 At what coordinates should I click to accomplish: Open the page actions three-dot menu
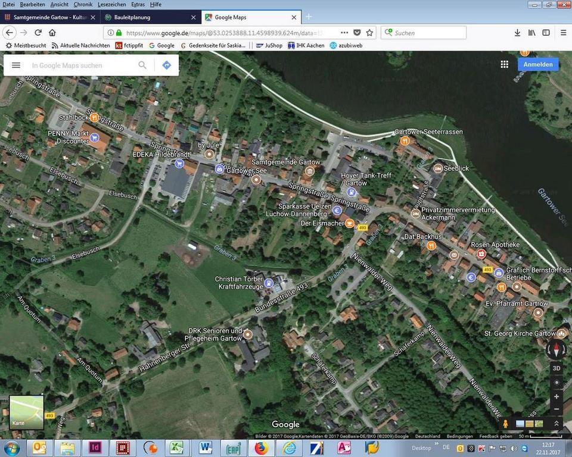(344, 33)
